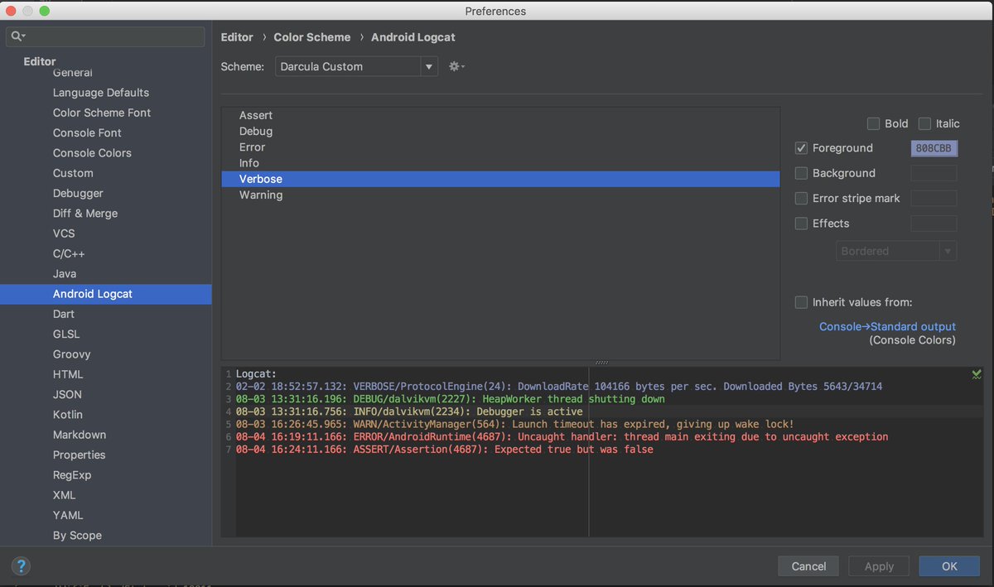Enable the Italic checkbox
994x587 pixels.
924,123
